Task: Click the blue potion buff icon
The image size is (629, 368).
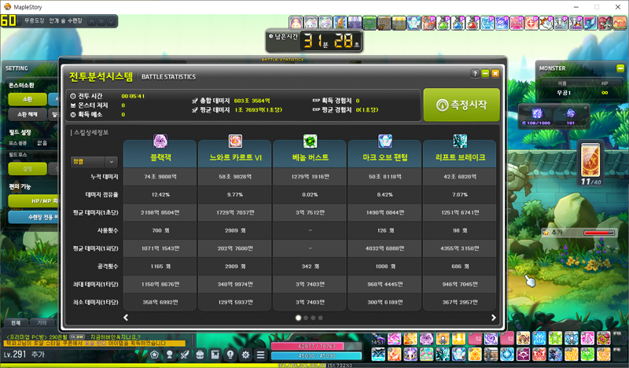Action: 458,23
